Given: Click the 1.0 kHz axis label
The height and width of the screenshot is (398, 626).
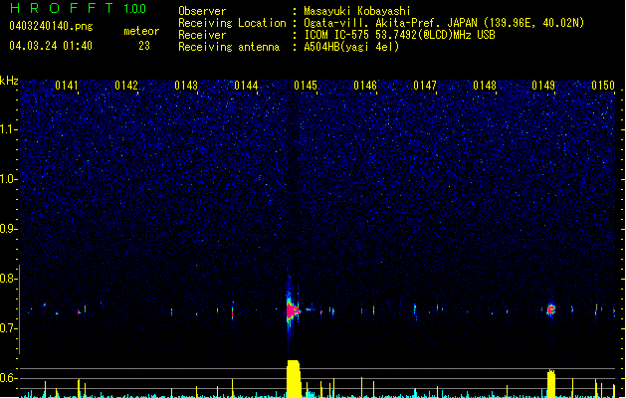Looking at the screenshot, I should [x=8, y=179].
